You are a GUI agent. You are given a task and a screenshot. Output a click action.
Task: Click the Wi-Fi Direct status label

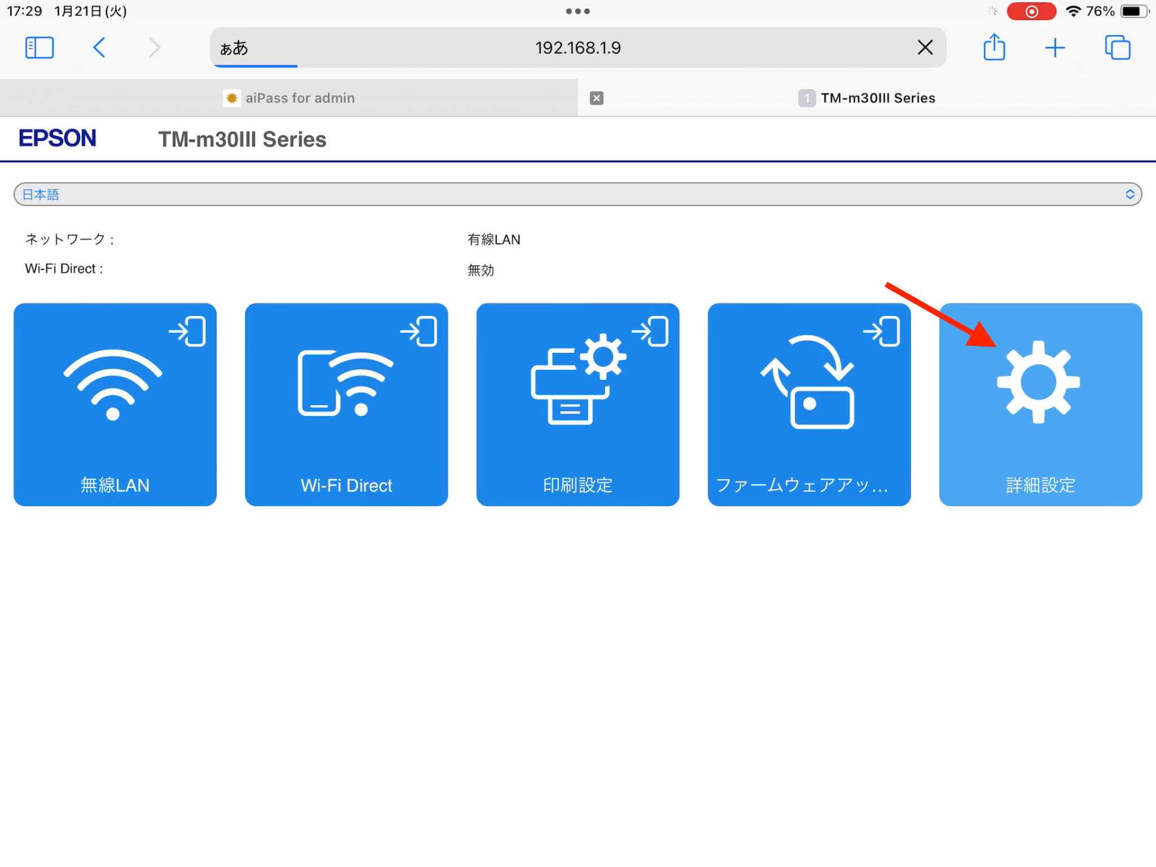click(x=64, y=269)
